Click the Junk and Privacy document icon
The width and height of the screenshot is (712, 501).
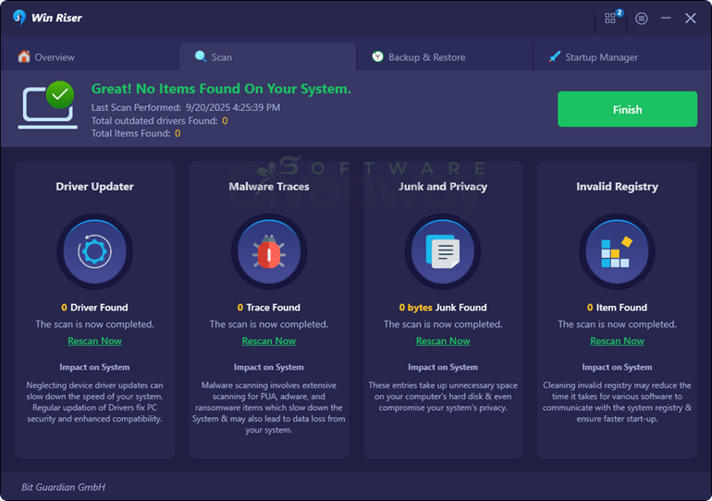pos(443,251)
